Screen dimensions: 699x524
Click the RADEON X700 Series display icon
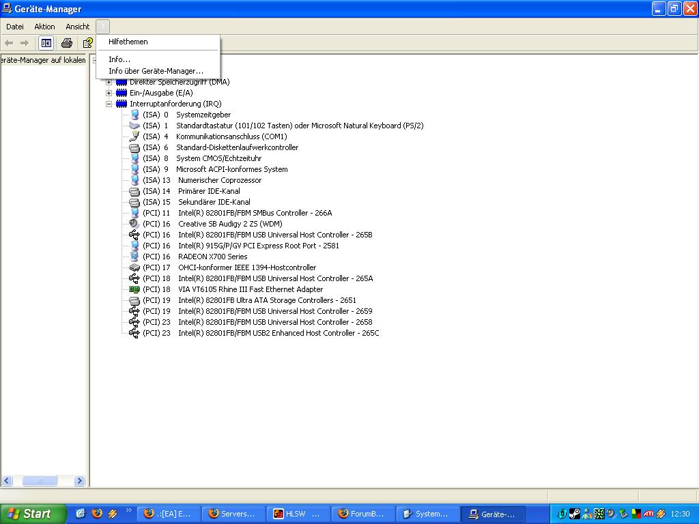pyautogui.click(x=134, y=257)
